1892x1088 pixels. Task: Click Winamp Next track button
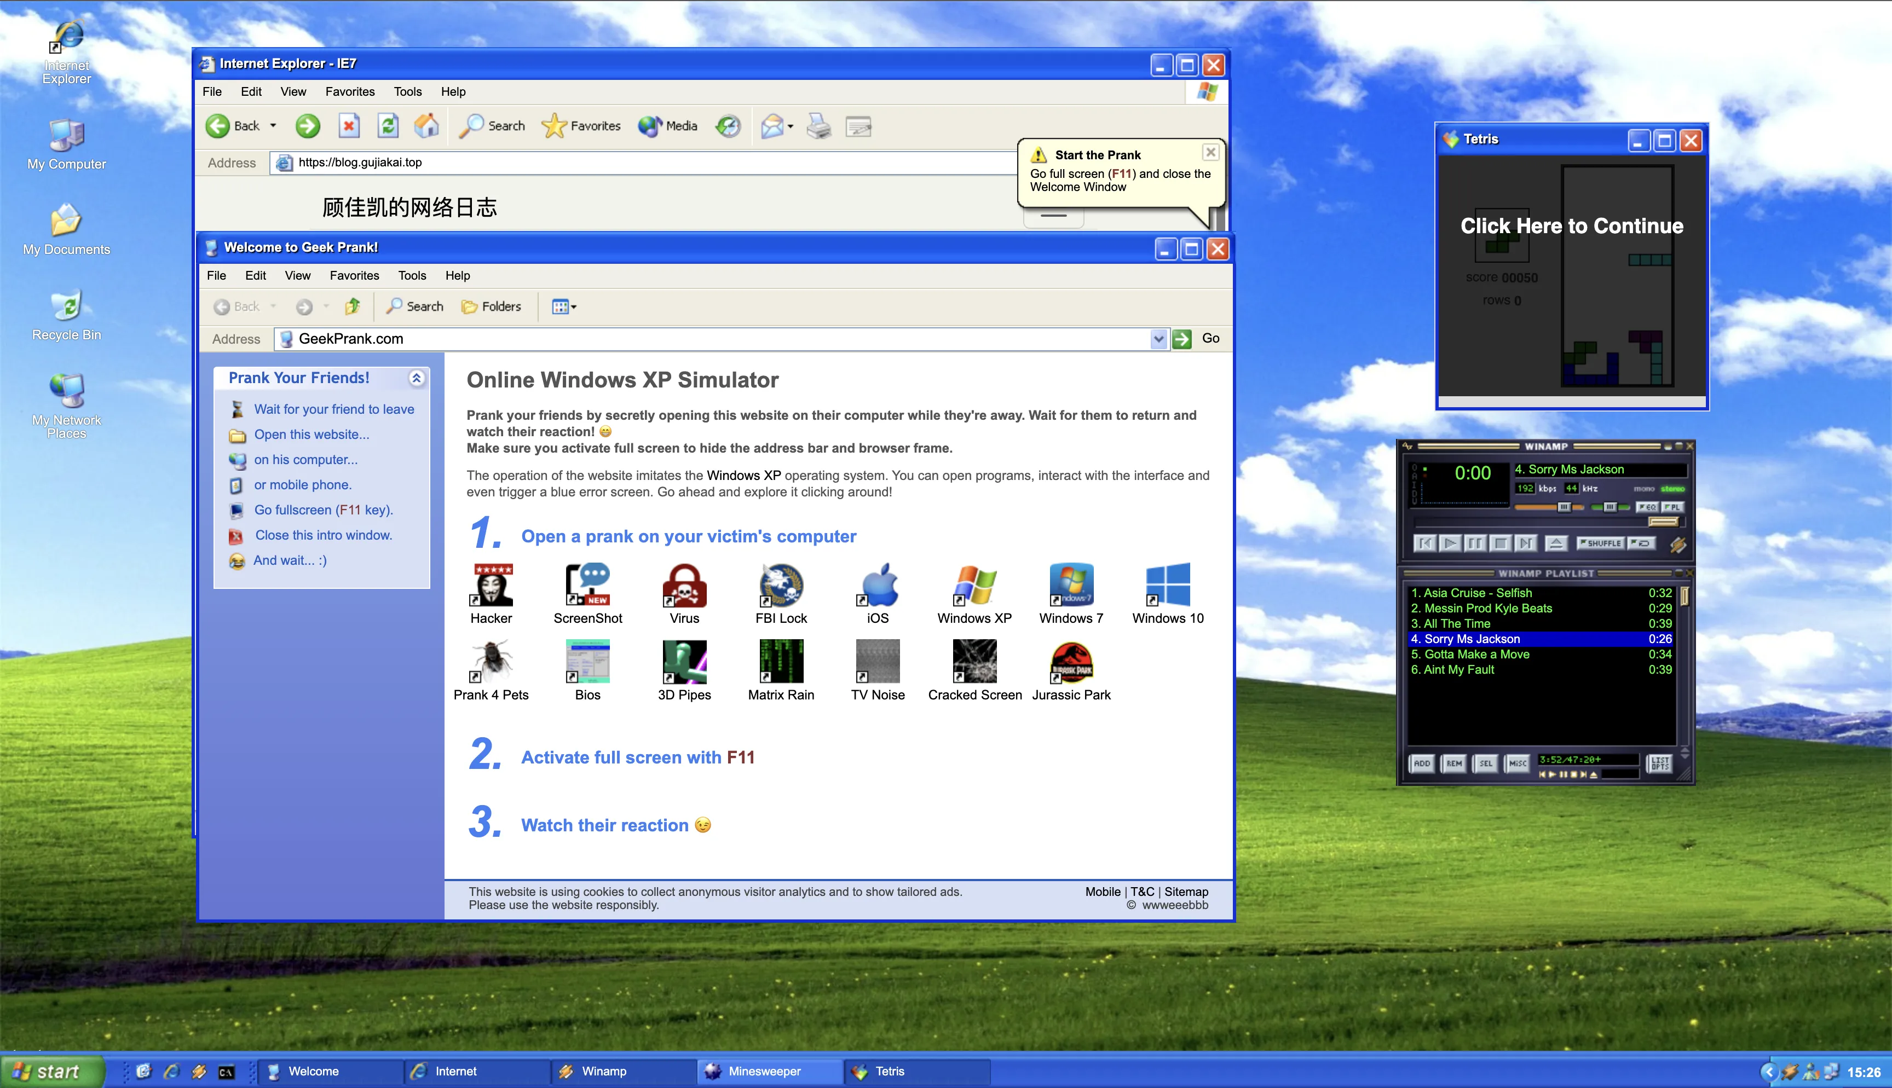1525,543
